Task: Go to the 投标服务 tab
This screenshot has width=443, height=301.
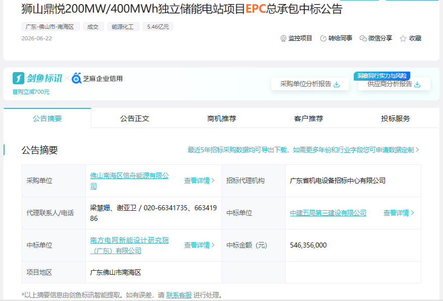Action: coord(395,118)
